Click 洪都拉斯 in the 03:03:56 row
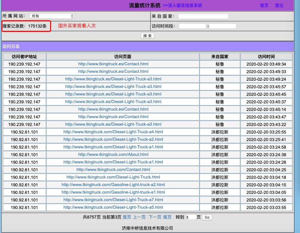 tap(220, 200)
